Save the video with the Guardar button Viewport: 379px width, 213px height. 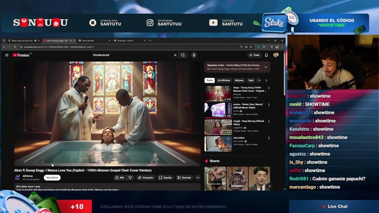(x=165, y=177)
